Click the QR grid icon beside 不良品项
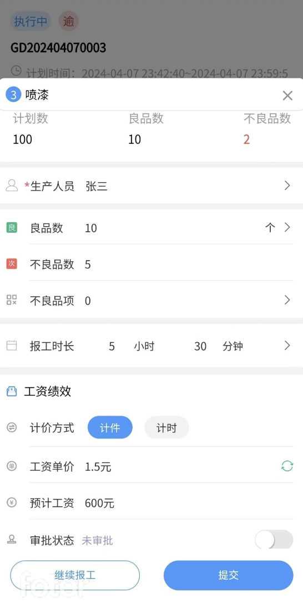 tap(12, 300)
